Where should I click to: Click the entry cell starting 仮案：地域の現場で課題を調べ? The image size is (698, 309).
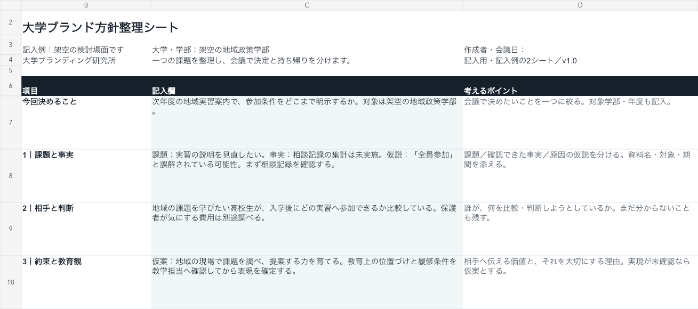coord(307,282)
